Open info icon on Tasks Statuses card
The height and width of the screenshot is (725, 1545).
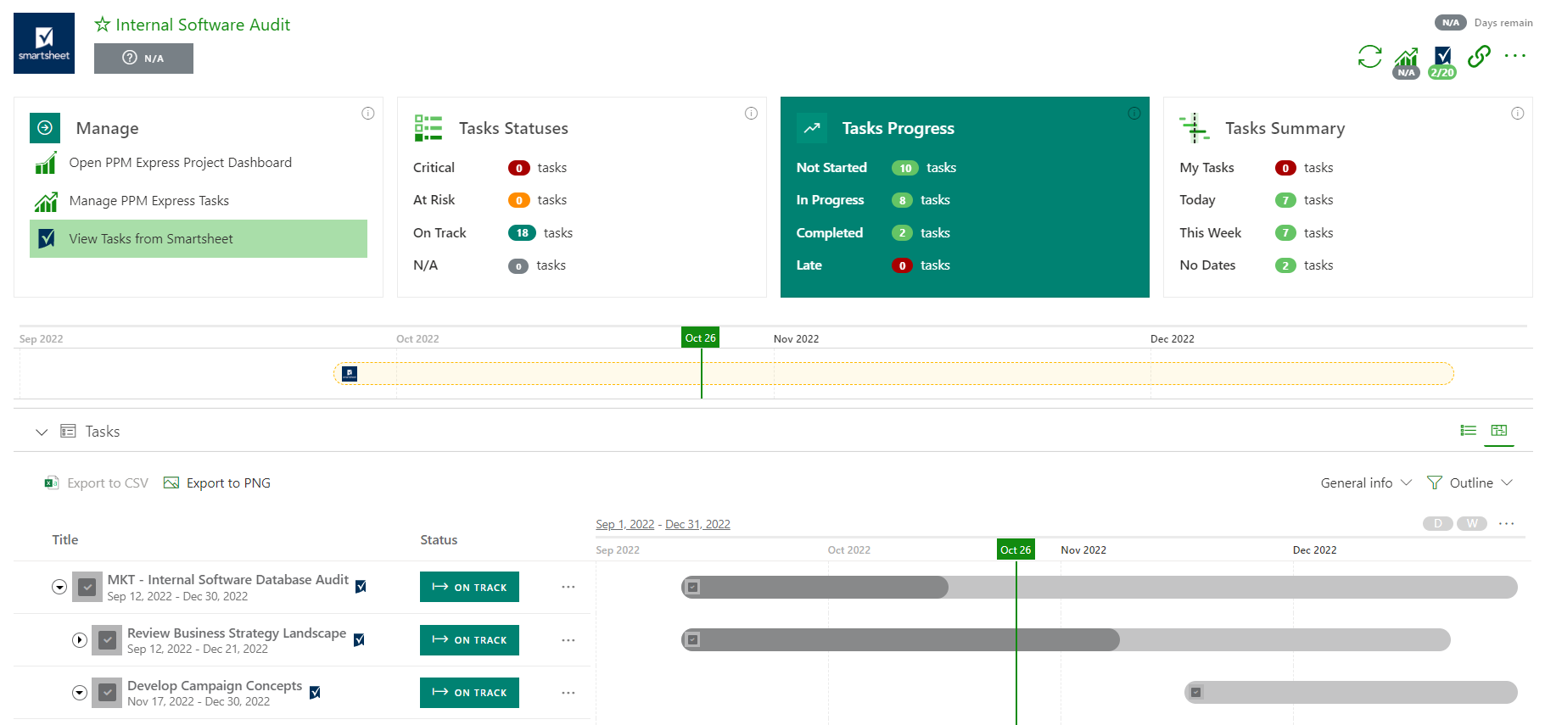[x=751, y=114]
